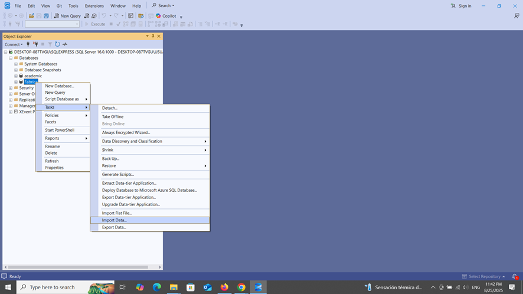This screenshot has width=523, height=294.
Task: Open Google Chrome from the taskbar
Action: tap(241, 287)
